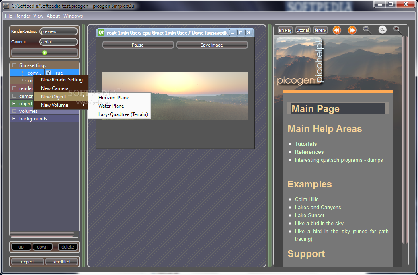Click the Main Page help button
Viewport: 418px width, 275px height.
click(285, 30)
